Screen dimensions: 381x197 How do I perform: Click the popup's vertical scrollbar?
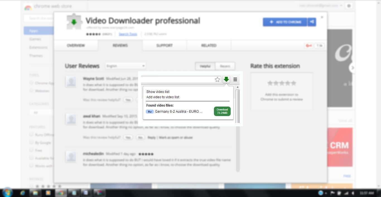click(x=238, y=104)
